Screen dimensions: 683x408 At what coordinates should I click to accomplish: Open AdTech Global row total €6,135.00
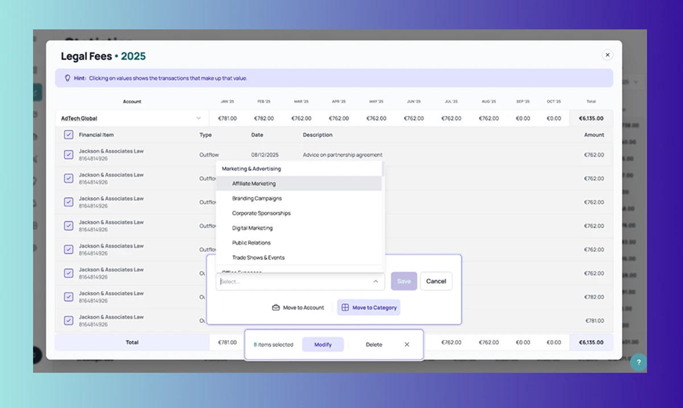tap(591, 118)
